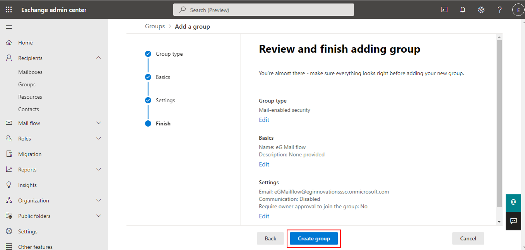The image size is (525, 250).
Task: Expand the Public folders chevron
Action: [x=99, y=216]
